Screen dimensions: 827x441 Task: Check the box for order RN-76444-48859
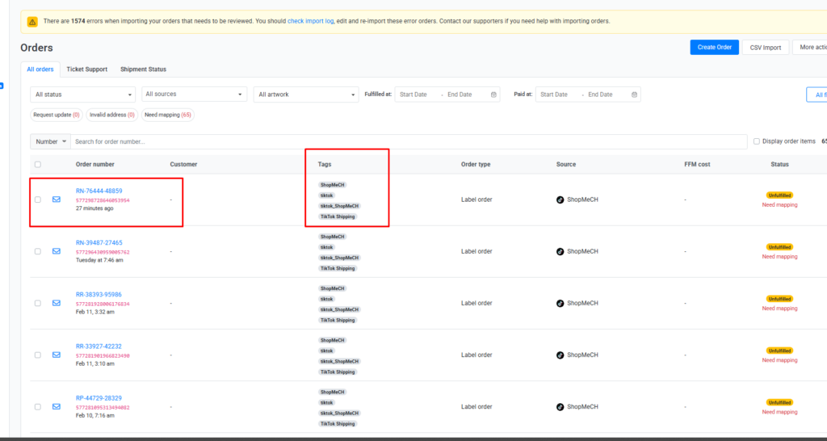tap(38, 199)
